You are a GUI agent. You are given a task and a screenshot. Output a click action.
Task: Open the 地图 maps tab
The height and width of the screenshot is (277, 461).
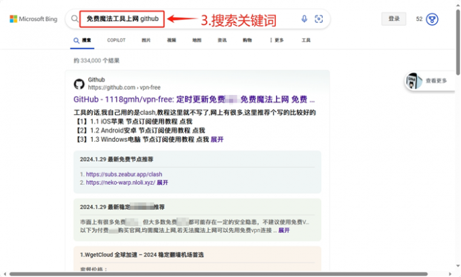coord(197,40)
